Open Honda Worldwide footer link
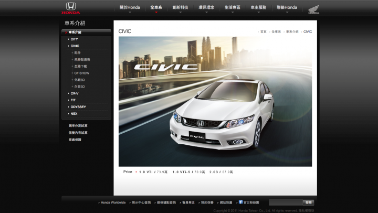Image resolution: width=378 pixels, height=213 pixels. [x=113, y=203]
